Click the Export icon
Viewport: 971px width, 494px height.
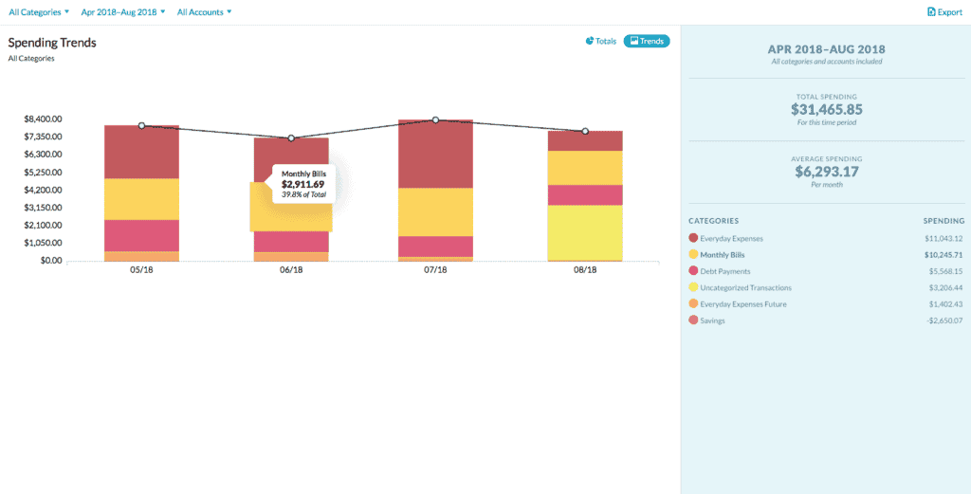pyautogui.click(x=931, y=11)
